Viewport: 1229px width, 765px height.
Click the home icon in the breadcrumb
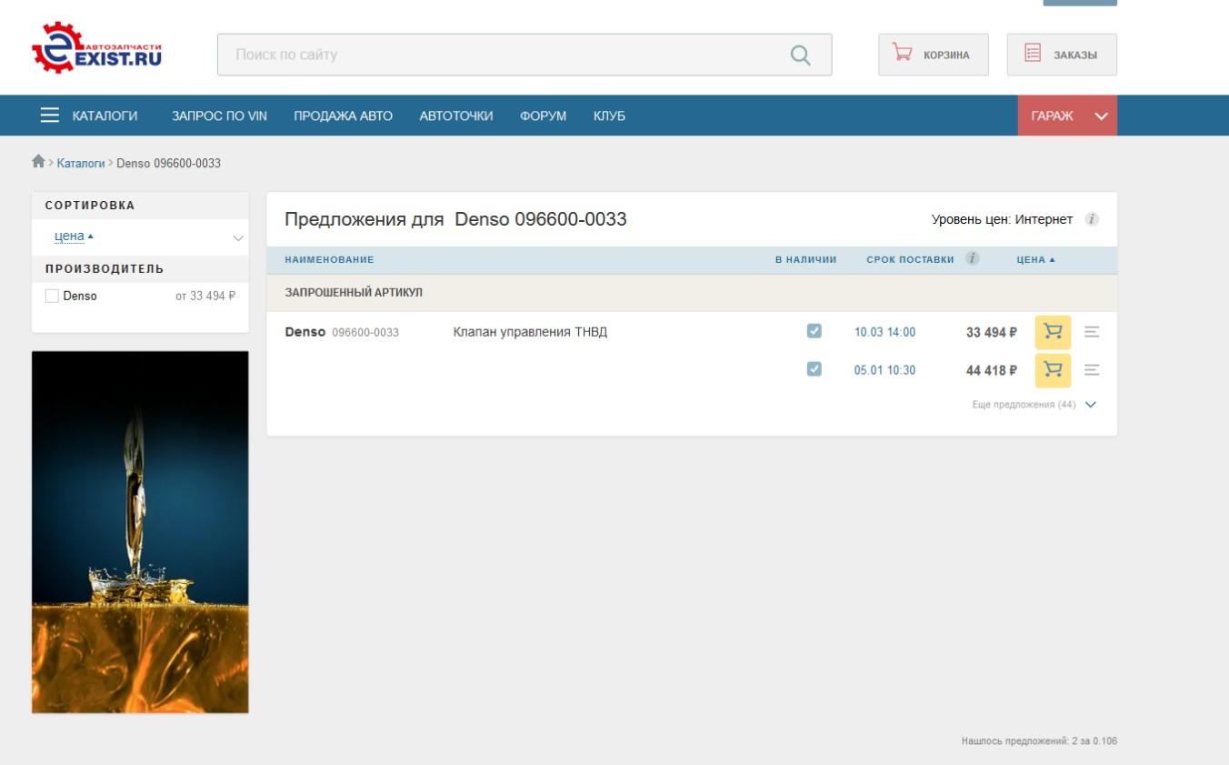coord(38,162)
